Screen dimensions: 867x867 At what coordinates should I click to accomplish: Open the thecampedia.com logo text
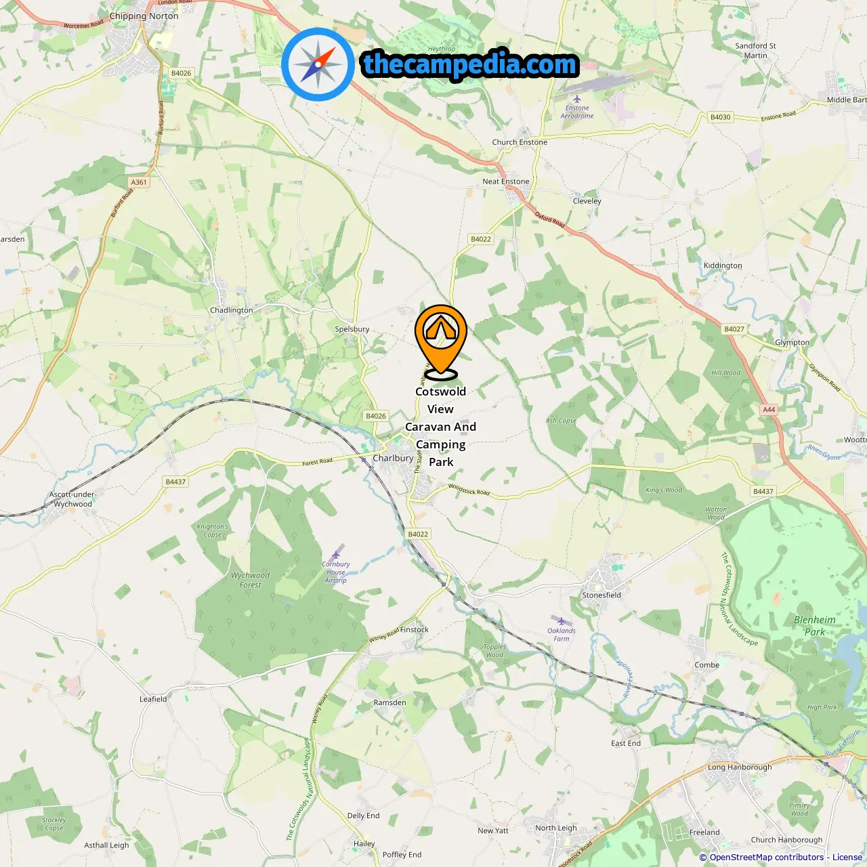470,64
